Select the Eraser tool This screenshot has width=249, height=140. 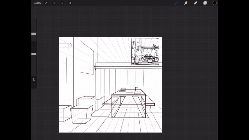click(x=195, y=3)
